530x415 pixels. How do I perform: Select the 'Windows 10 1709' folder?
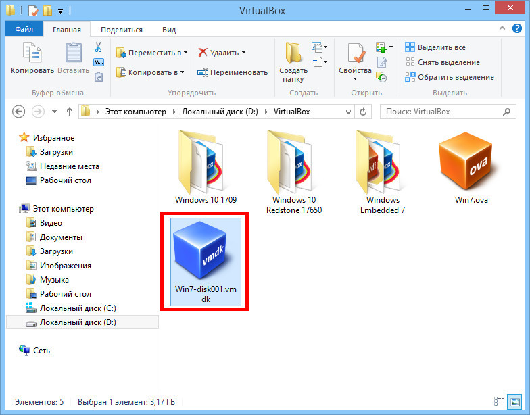(x=206, y=168)
